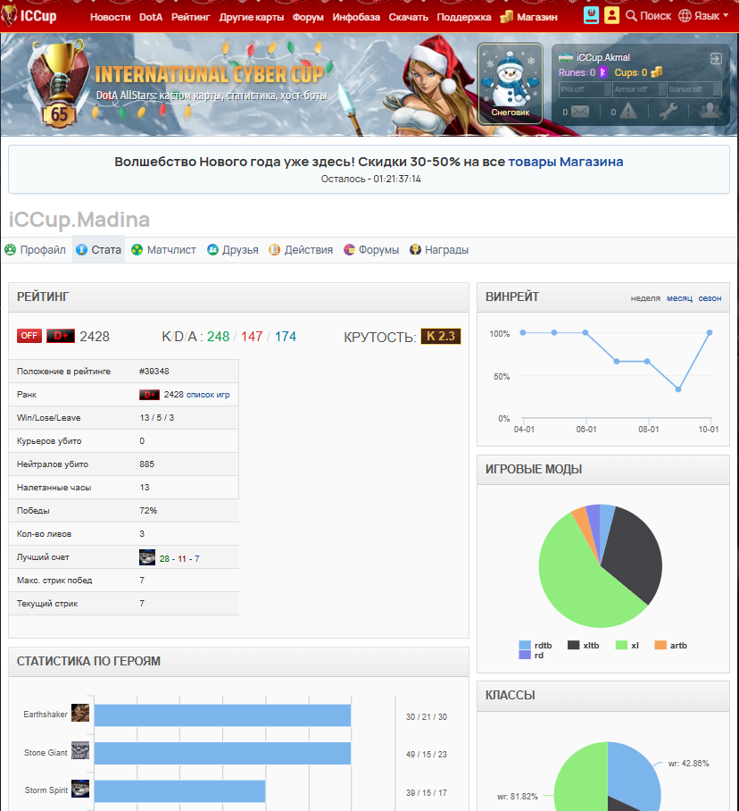Follow the товары Магазина link
The width and height of the screenshot is (739, 811).
point(565,162)
